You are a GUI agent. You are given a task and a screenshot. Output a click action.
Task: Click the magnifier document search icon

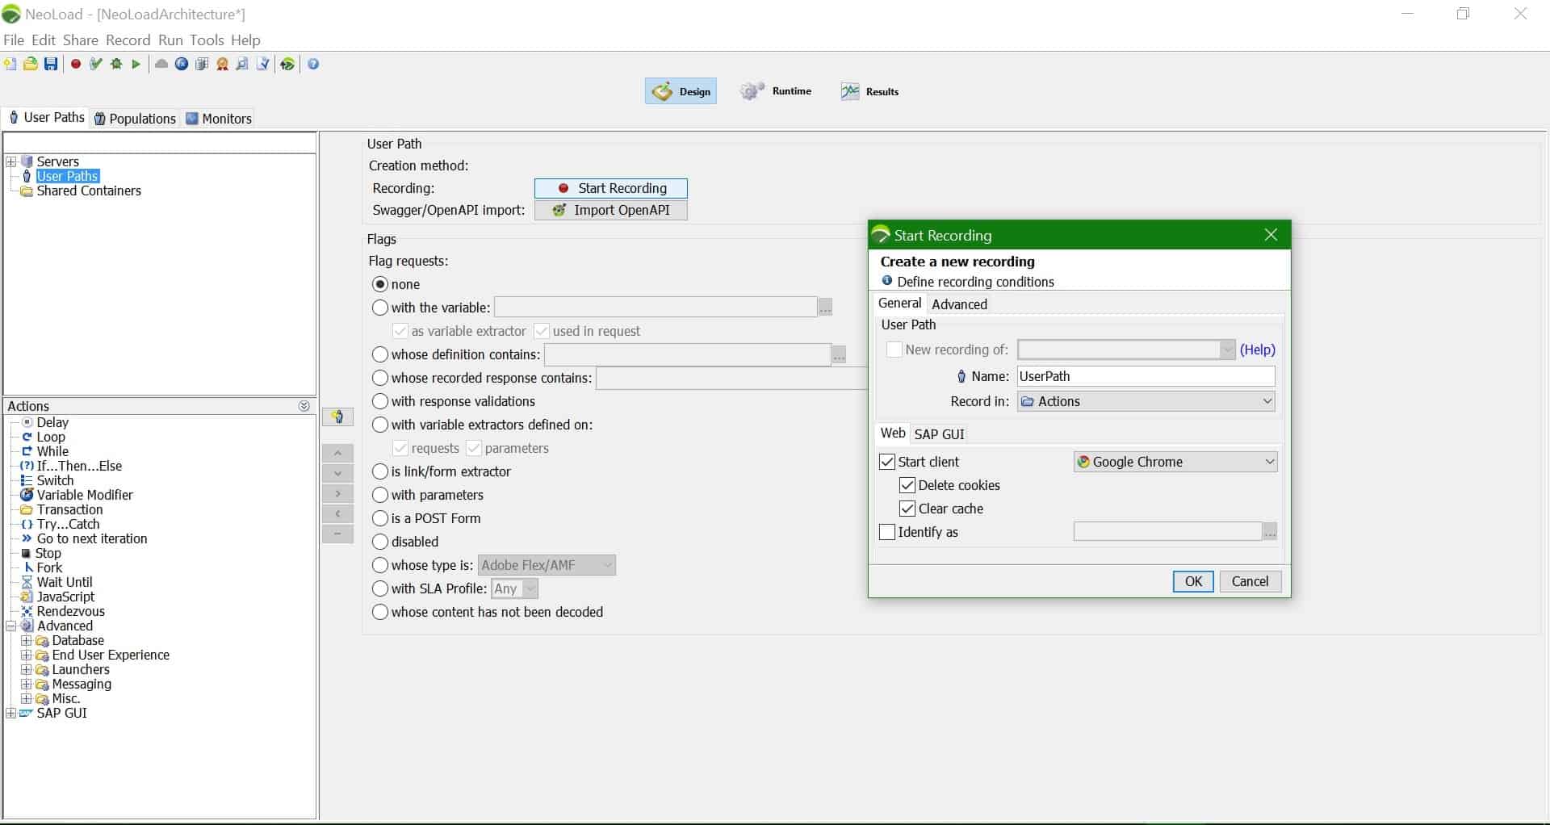[x=242, y=64]
